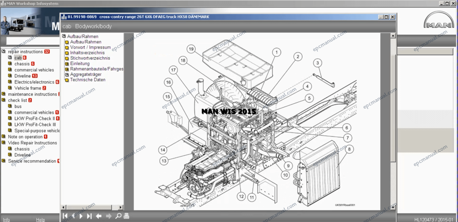Click the diagram's vertical scrollbar
Image resolution: width=458 pixels, height=222 pixels.
coord(393,122)
